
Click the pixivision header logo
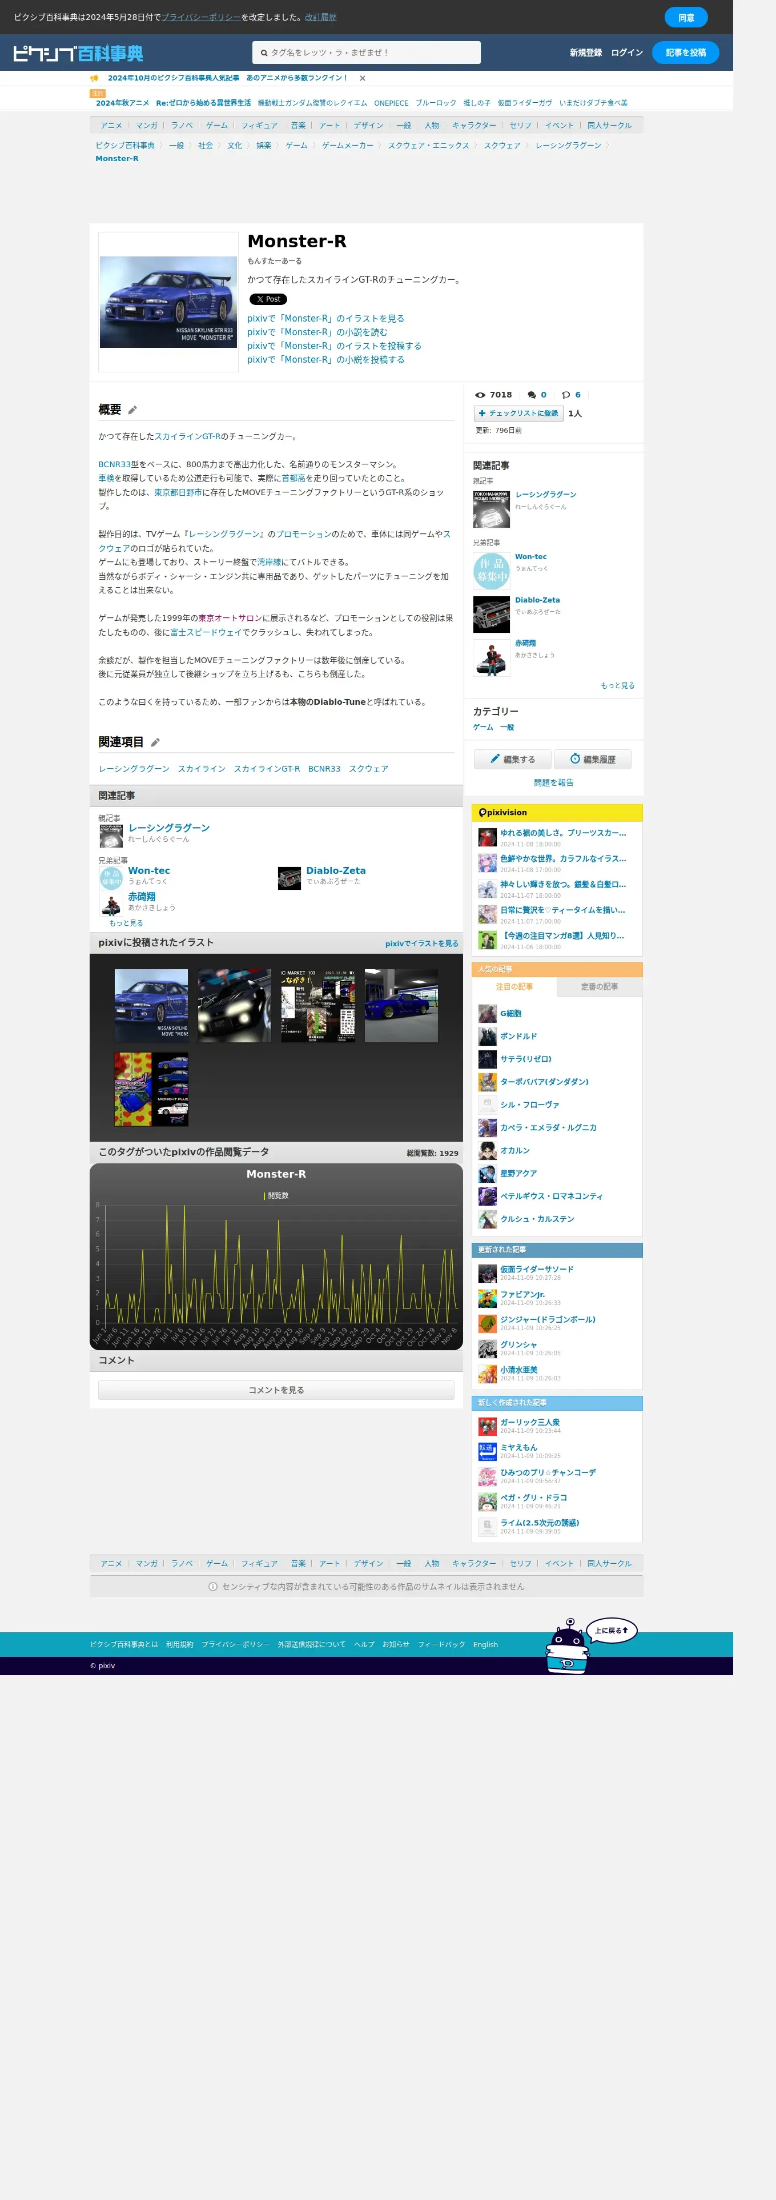click(x=503, y=813)
